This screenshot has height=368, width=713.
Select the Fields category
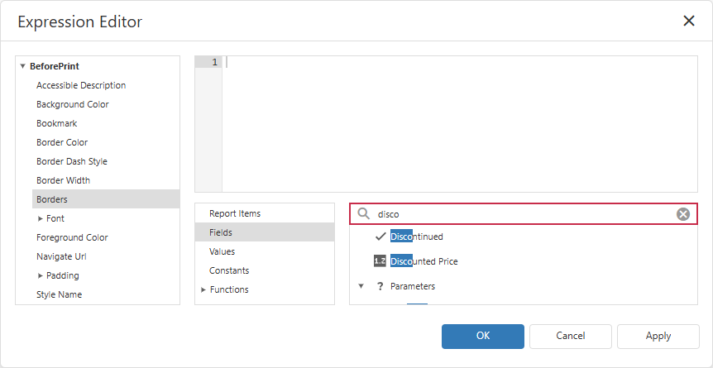click(265, 232)
